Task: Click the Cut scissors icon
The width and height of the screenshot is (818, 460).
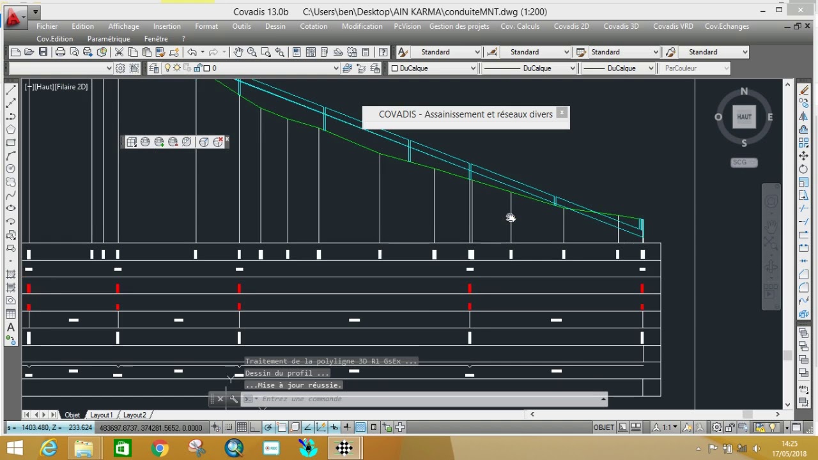Action: (119, 52)
